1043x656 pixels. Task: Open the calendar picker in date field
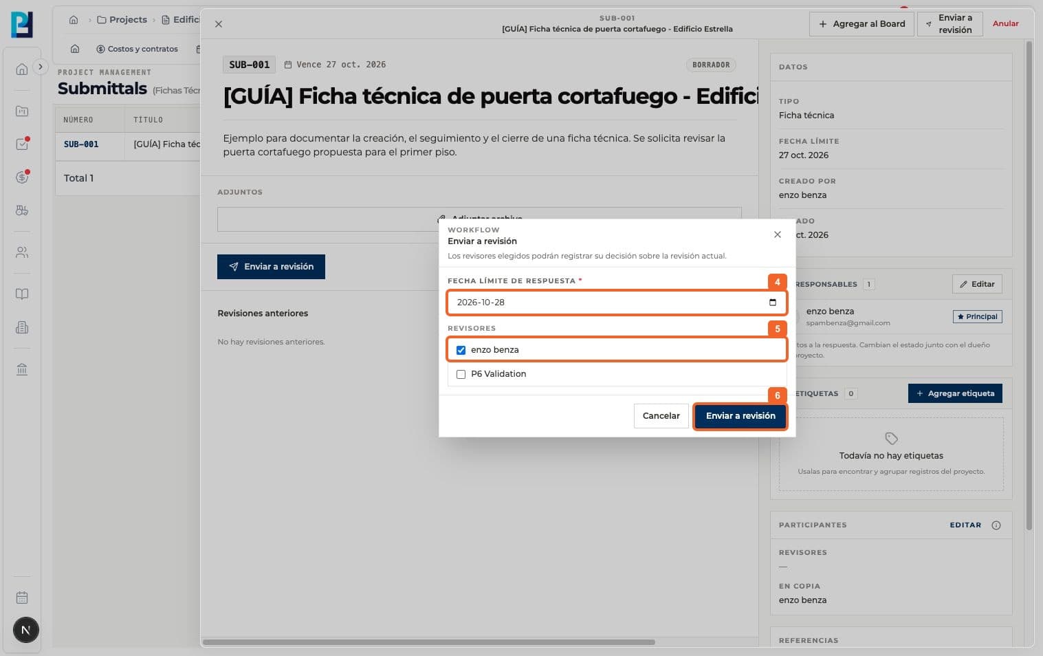pos(773,303)
